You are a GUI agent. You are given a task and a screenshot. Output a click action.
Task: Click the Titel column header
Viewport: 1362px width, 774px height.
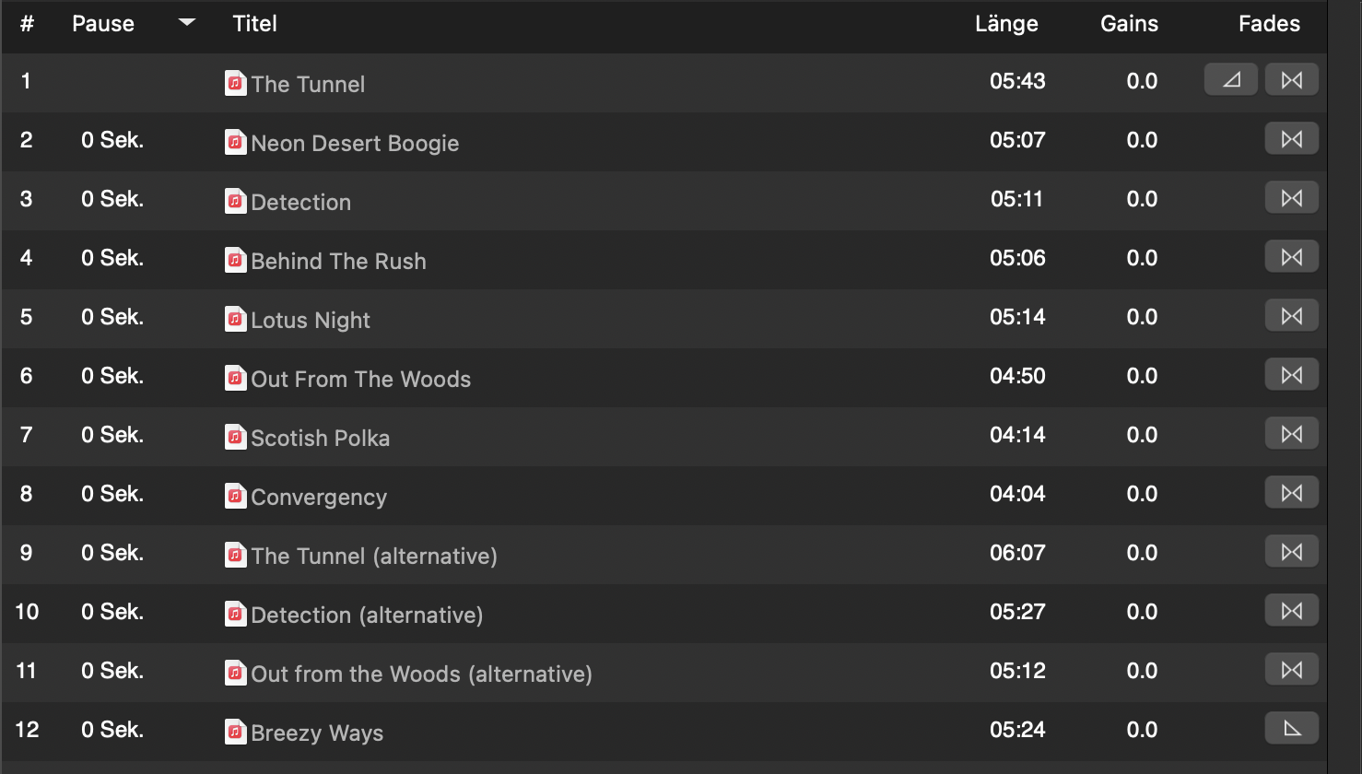pos(255,24)
